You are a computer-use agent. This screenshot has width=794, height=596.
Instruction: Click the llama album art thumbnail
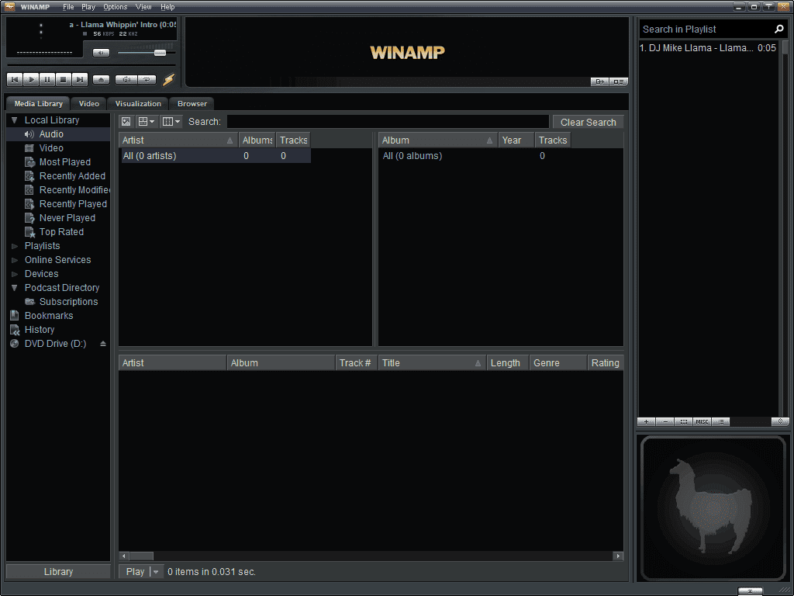713,508
